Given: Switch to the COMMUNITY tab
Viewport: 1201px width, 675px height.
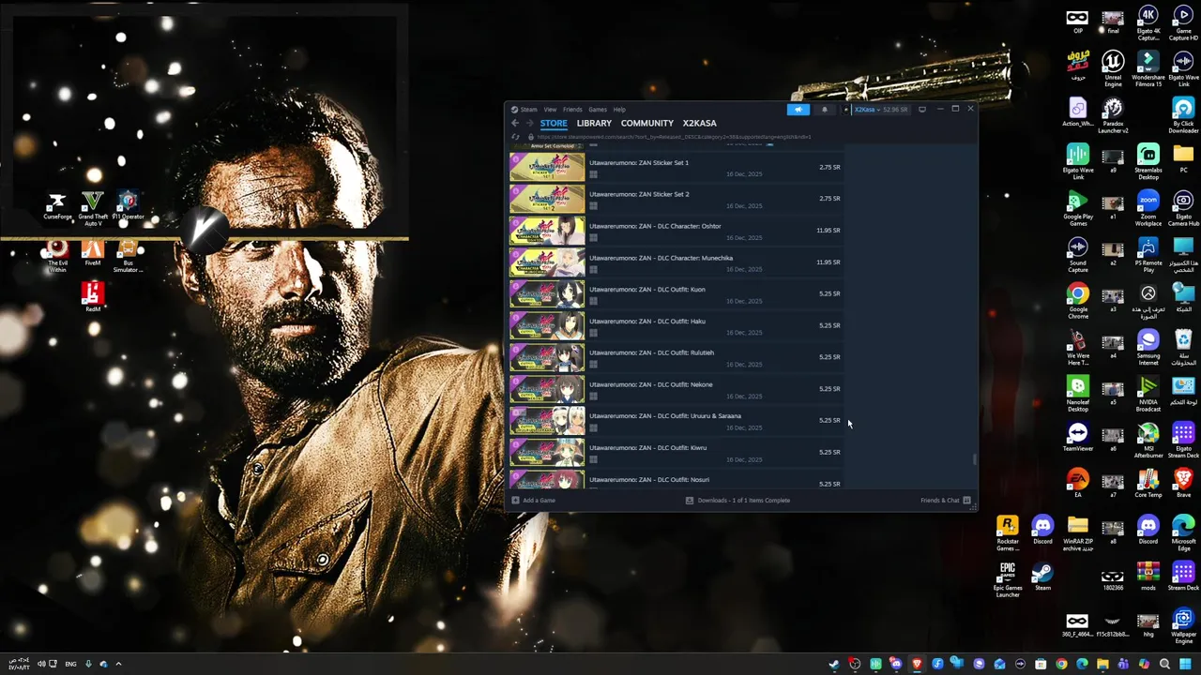Looking at the screenshot, I should point(647,123).
